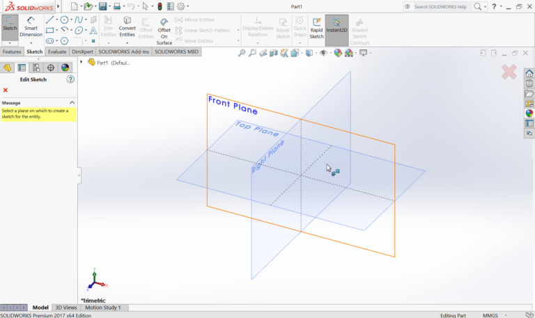Viewport: 535px width, 318px height.
Task: Select the Circle sketch tool
Action: click(64, 19)
